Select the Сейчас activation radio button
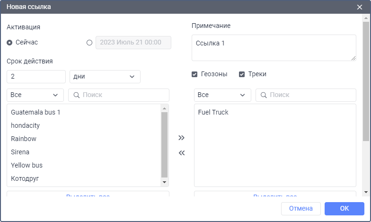This screenshot has width=371, height=222. pos(9,43)
